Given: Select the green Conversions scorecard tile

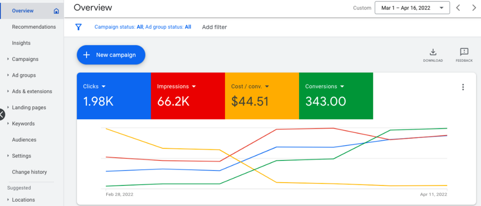Looking at the screenshot, I should pos(336,96).
